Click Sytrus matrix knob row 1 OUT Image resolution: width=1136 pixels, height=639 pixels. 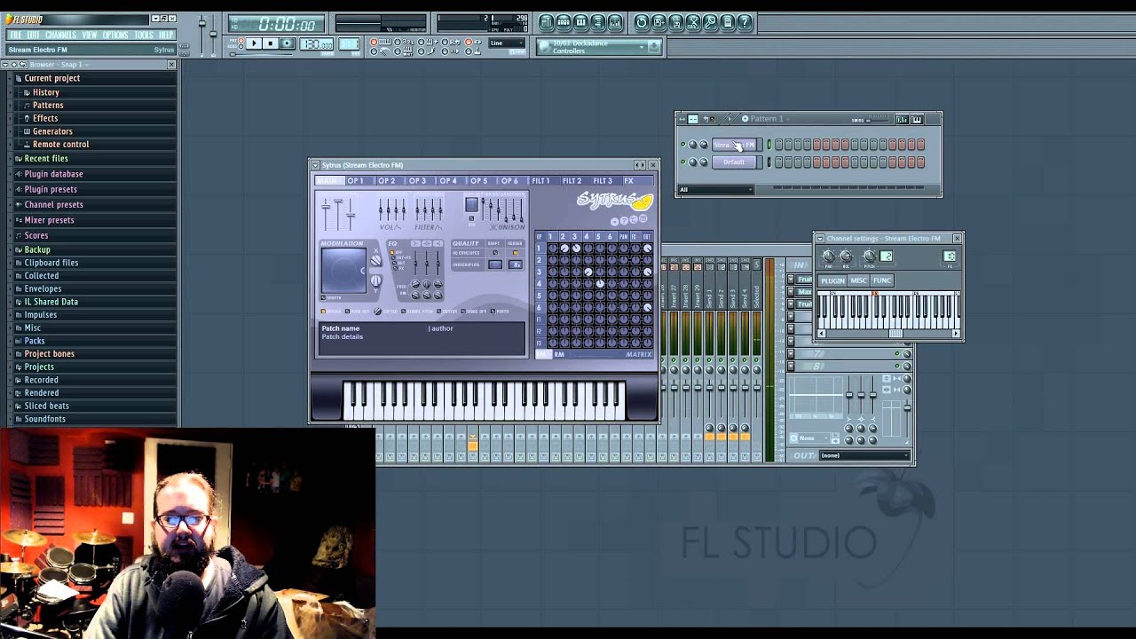point(647,248)
